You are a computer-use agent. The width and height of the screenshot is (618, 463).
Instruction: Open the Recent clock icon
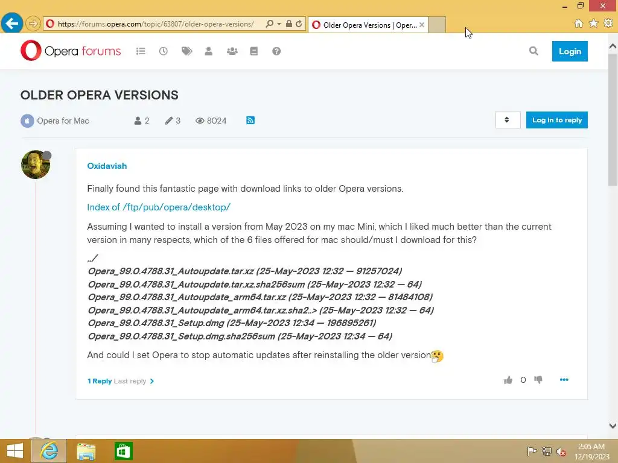(163, 51)
